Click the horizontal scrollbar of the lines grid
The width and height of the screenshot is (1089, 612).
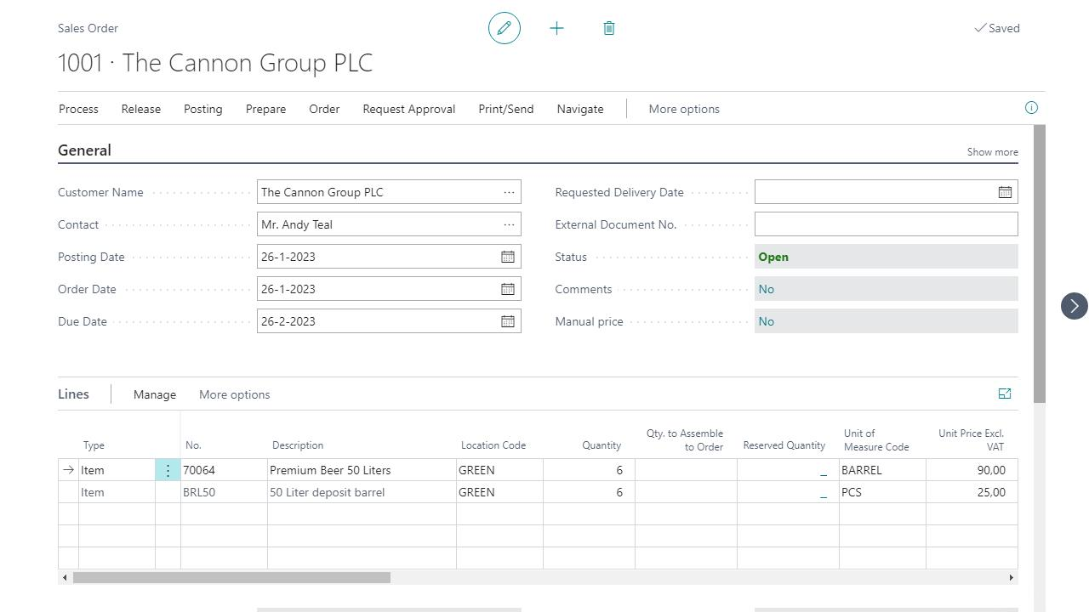[x=231, y=578]
